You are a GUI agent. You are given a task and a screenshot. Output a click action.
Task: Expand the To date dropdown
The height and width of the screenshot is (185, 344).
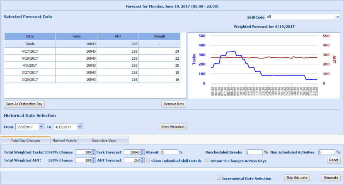(80, 127)
